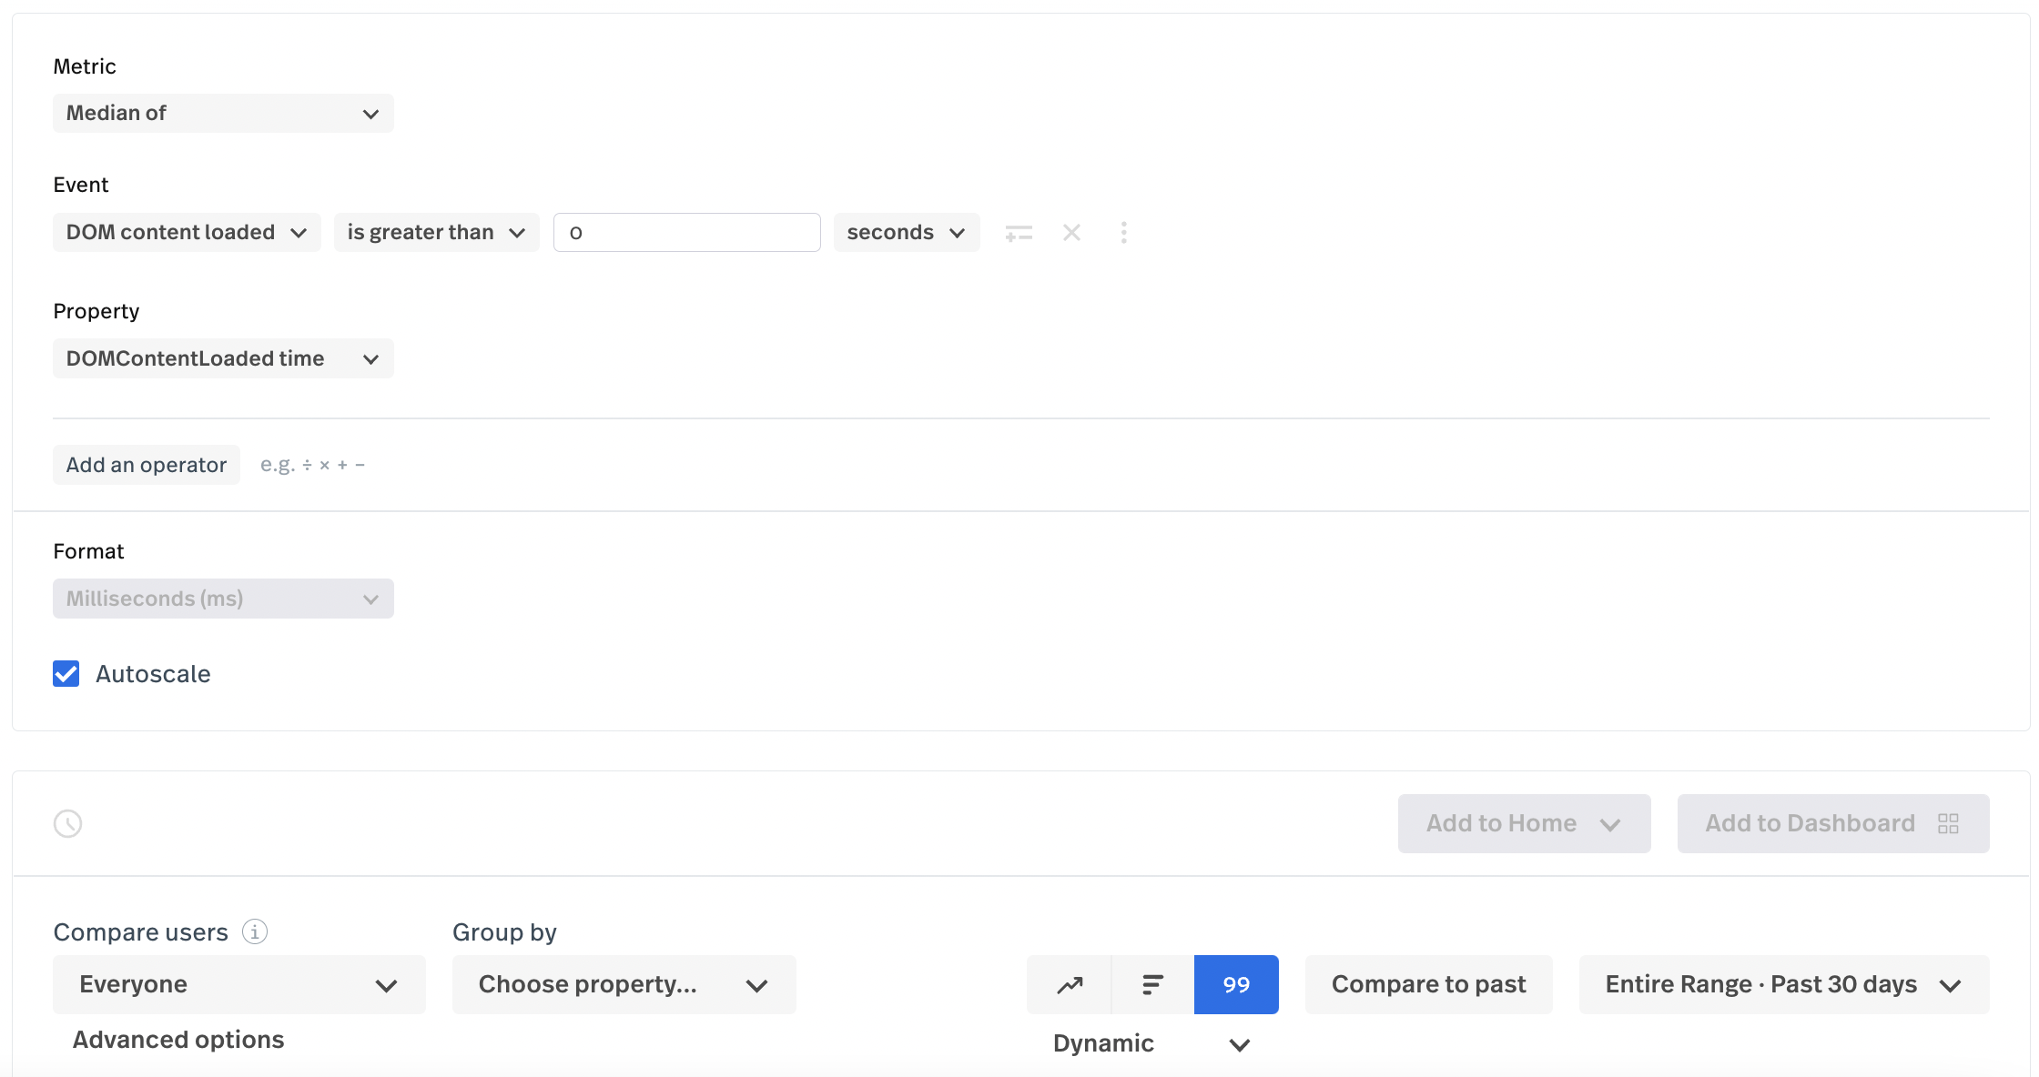Open the DOMContentLoaded time property dropdown
The height and width of the screenshot is (1077, 2039).
223,358
